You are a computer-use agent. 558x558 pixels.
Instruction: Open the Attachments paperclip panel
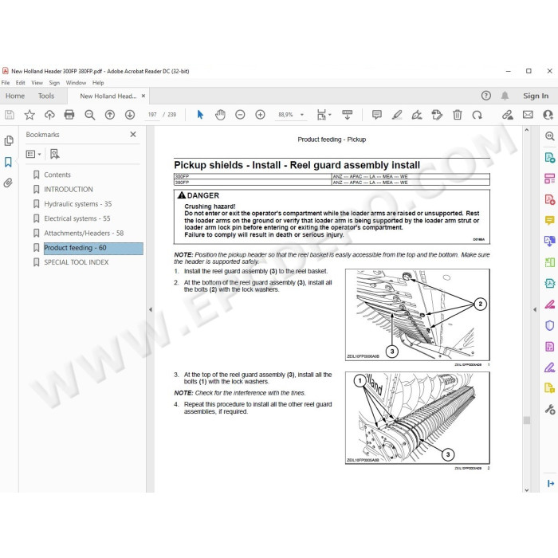click(8, 183)
